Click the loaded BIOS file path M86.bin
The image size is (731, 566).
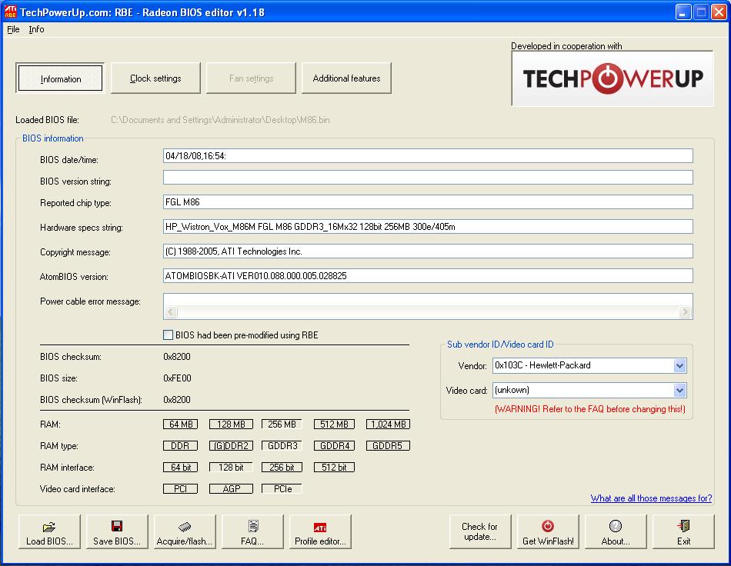click(220, 120)
